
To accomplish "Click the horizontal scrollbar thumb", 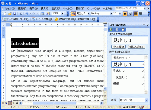I will [x=54, y=103].
